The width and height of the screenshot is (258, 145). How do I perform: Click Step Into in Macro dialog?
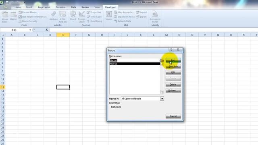(173, 66)
